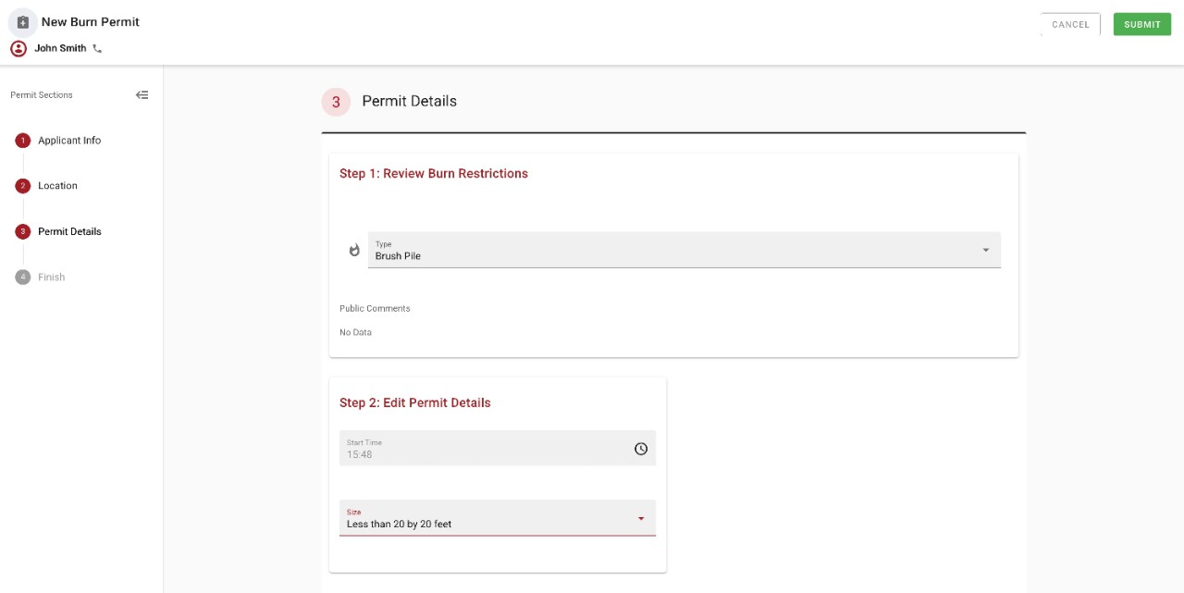
Task: Click the John Smith applicant name
Action: 59,47
